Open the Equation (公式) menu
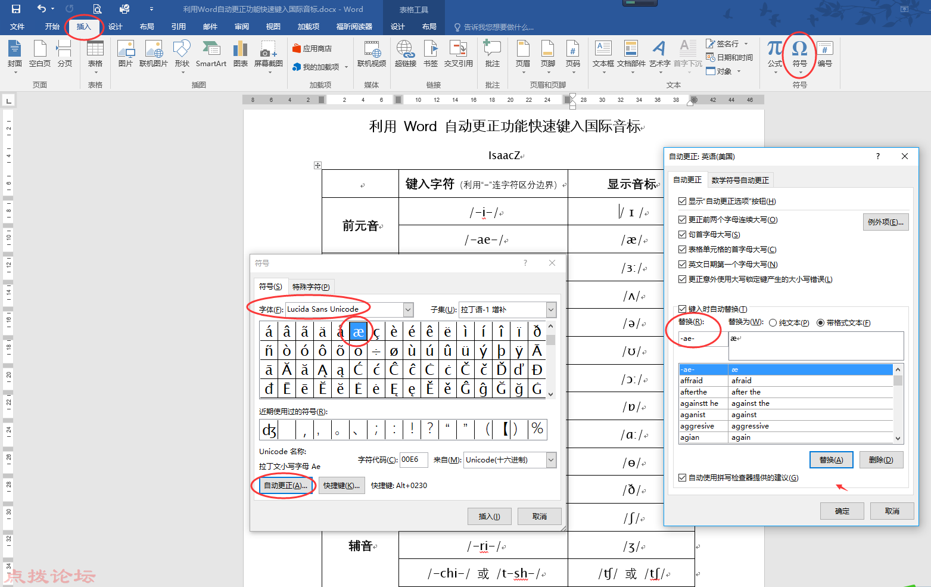 click(x=775, y=55)
